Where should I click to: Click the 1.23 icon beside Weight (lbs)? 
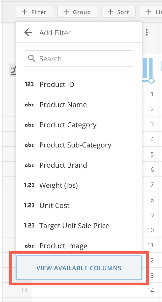(x=30, y=185)
